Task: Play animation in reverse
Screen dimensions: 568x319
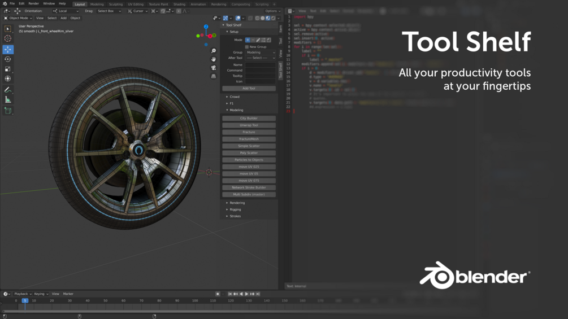Action: 241,294
